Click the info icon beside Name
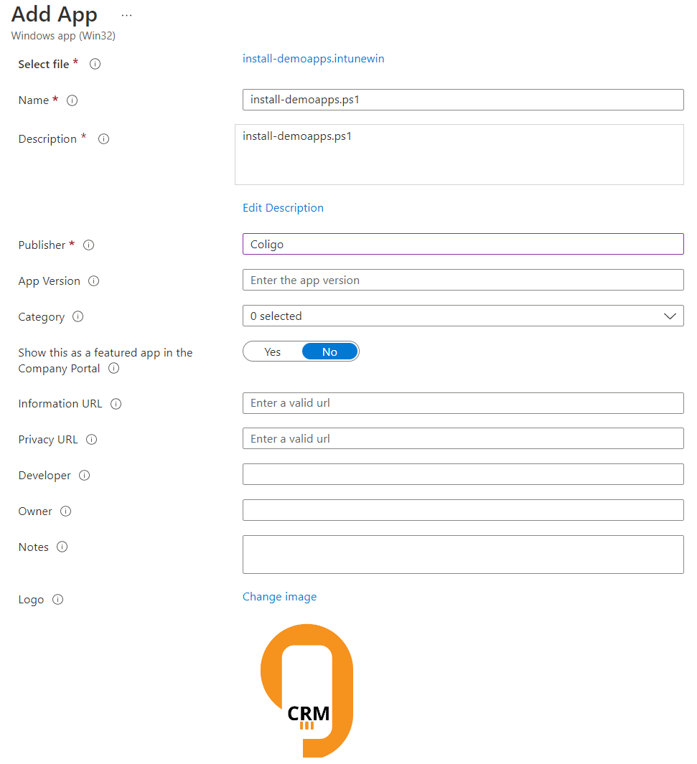The image size is (697, 764). pyautogui.click(x=72, y=100)
